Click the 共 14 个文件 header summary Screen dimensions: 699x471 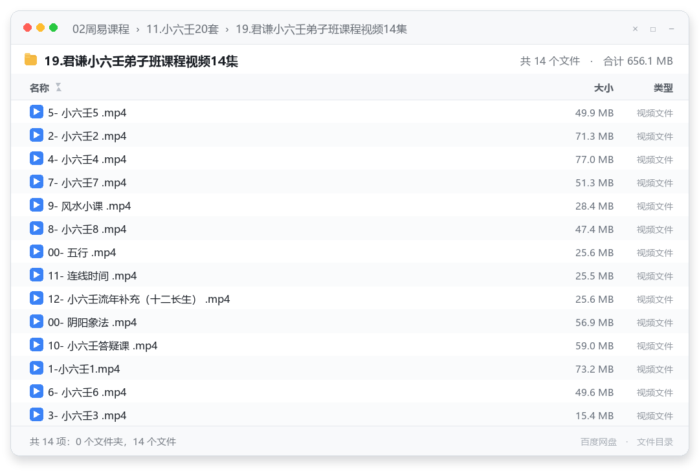pyautogui.click(x=550, y=61)
